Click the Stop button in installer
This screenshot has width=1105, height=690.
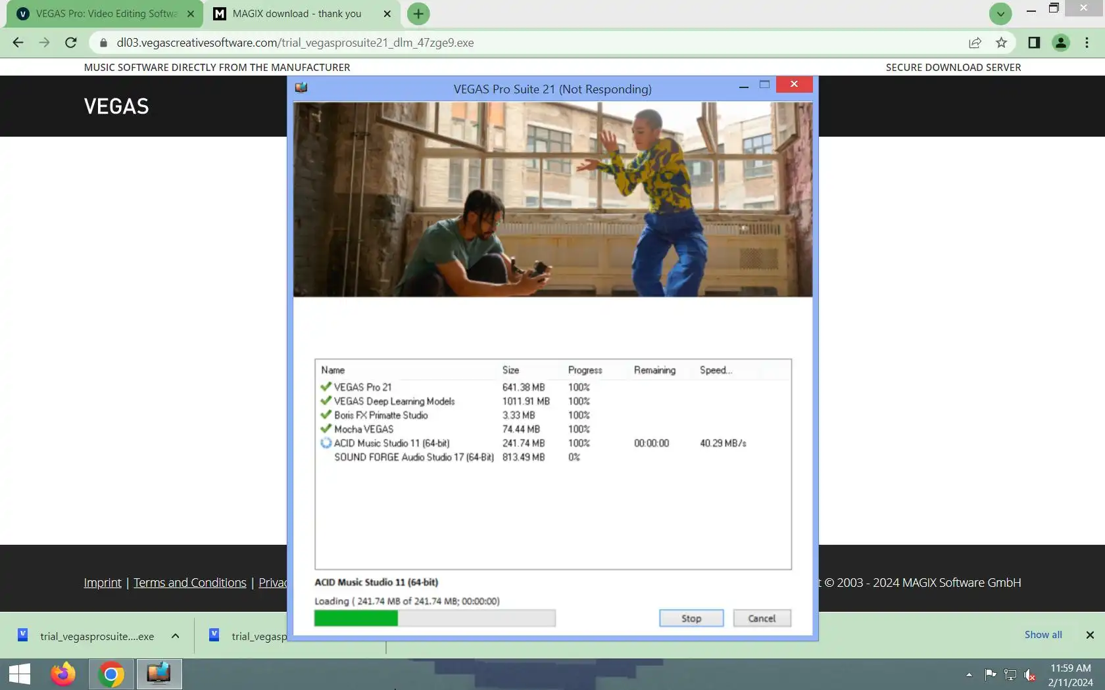pyautogui.click(x=691, y=618)
